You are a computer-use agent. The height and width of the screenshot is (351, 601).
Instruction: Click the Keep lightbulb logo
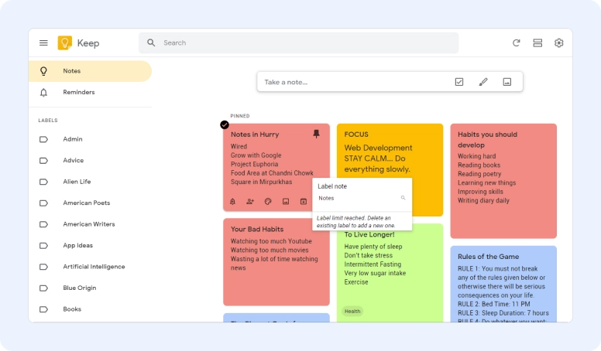point(64,43)
